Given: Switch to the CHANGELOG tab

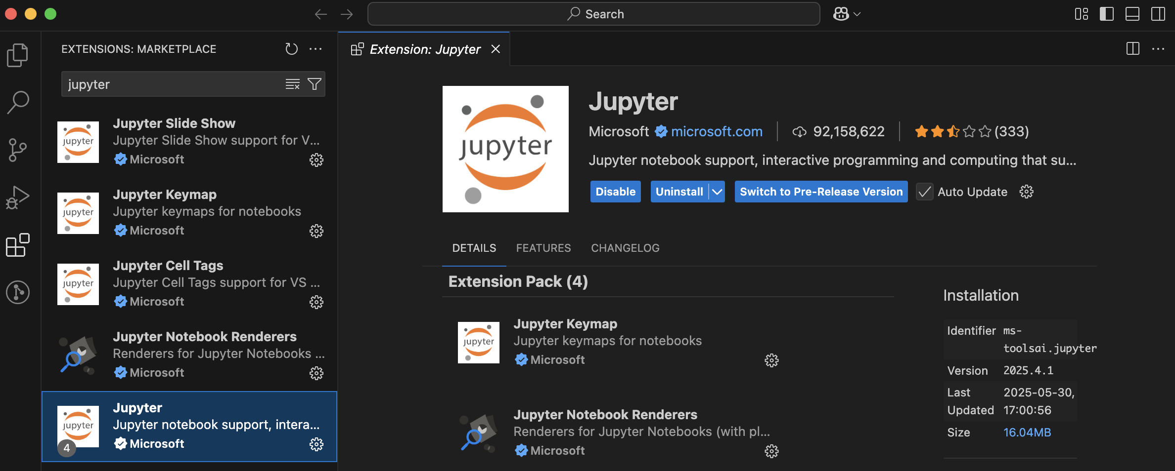Looking at the screenshot, I should tap(625, 248).
